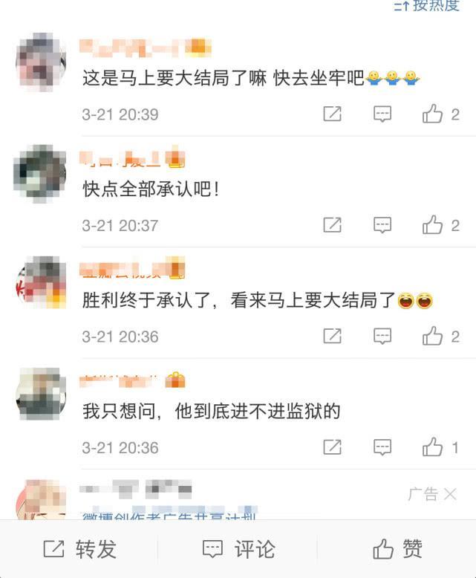
Task: Open the avatar beside 快点全部承认吧 comment
Action: [x=40, y=174]
